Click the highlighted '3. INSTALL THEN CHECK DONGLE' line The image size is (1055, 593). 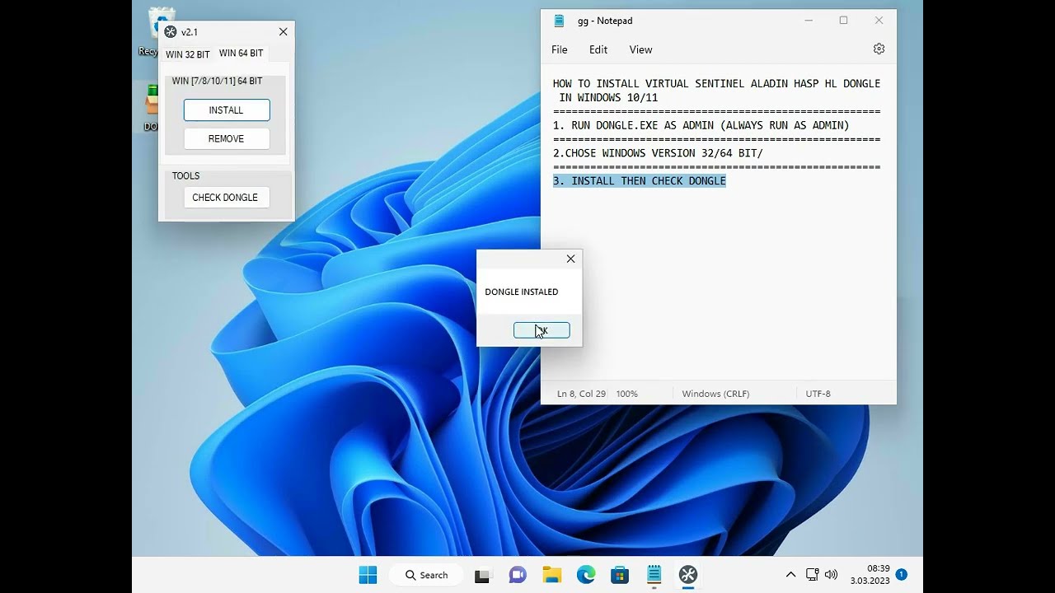(640, 181)
